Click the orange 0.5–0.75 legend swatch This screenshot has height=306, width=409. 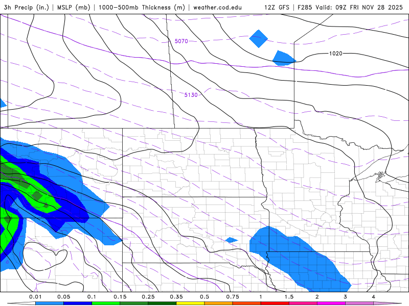coord(219,303)
